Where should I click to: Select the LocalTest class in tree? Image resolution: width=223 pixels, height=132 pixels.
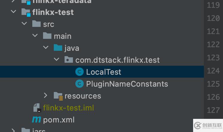pyautogui.click(x=103, y=72)
